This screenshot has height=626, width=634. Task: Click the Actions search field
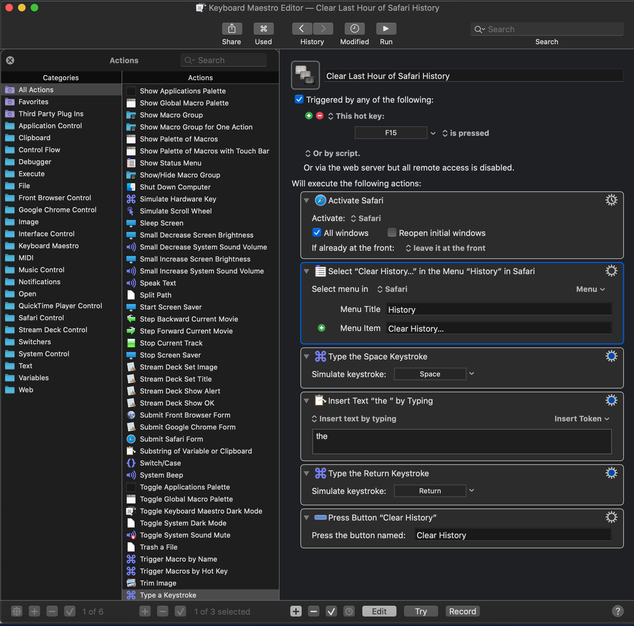(x=223, y=60)
